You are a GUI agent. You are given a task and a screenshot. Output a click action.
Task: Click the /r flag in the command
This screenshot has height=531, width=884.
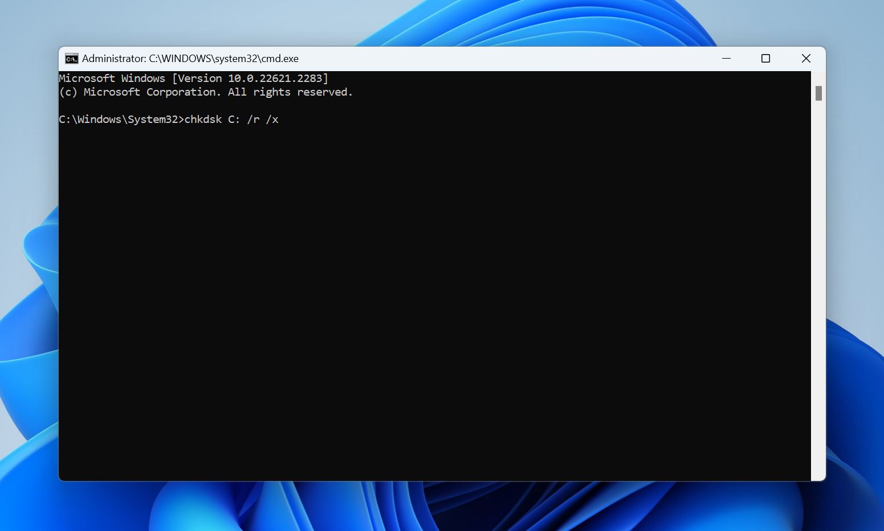tap(253, 119)
